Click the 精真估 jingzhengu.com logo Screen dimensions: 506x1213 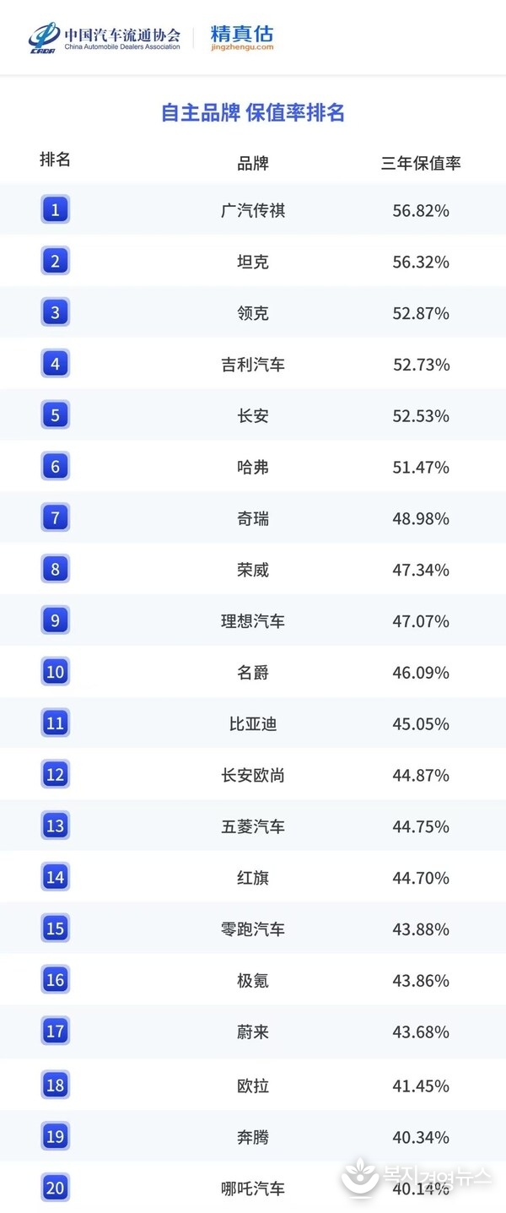tap(242, 37)
